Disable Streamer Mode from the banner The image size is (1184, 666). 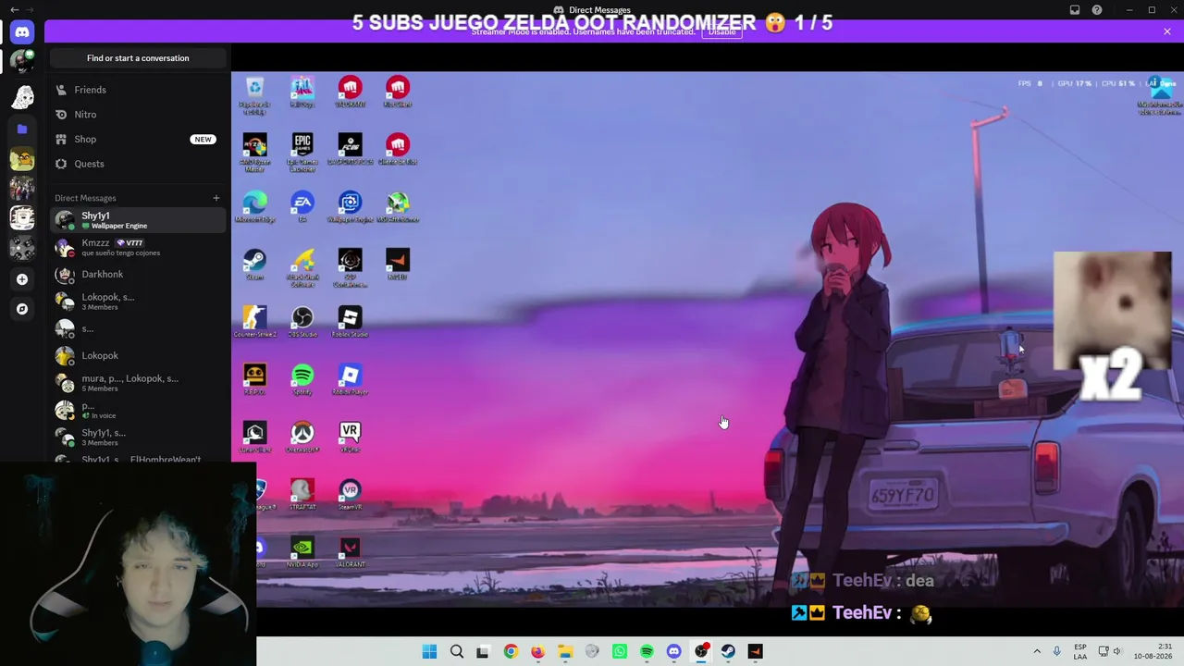tap(721, 31)
